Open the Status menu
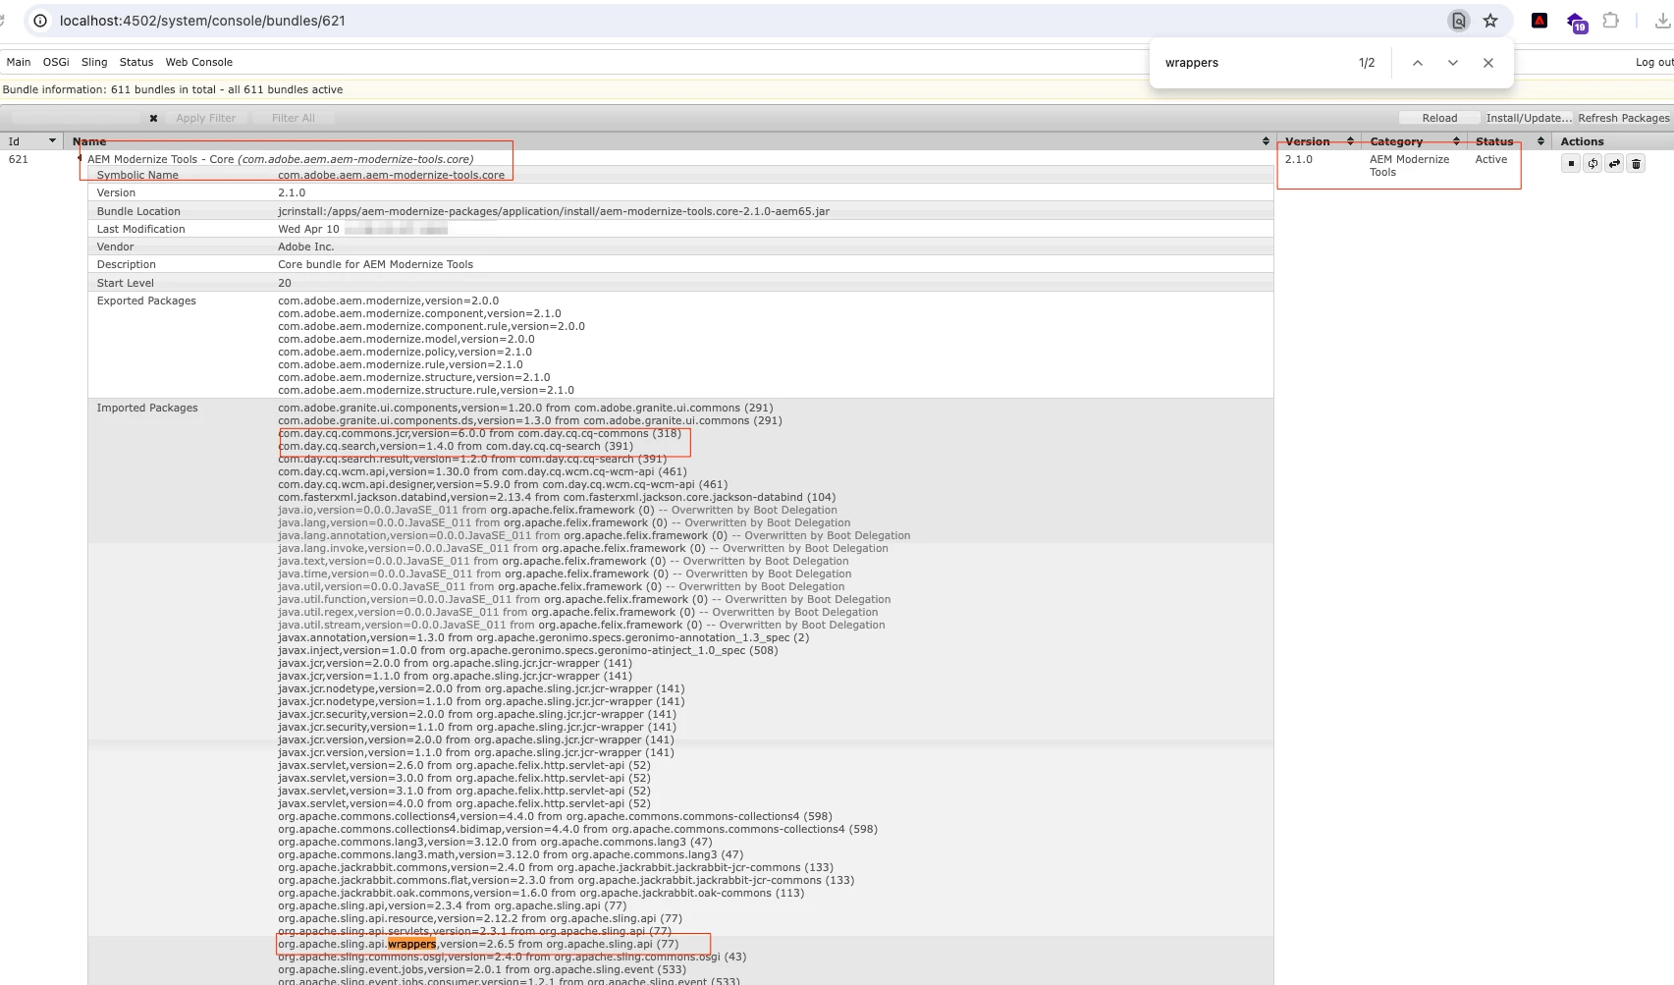The image size is (1674, 985). (x=136, y=62)
